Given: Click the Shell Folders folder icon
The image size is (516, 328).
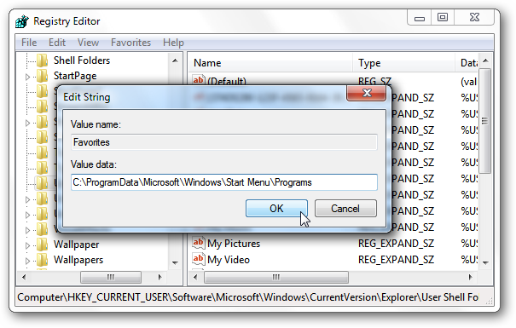Looking at the screenshot, I should click(42, 60).
